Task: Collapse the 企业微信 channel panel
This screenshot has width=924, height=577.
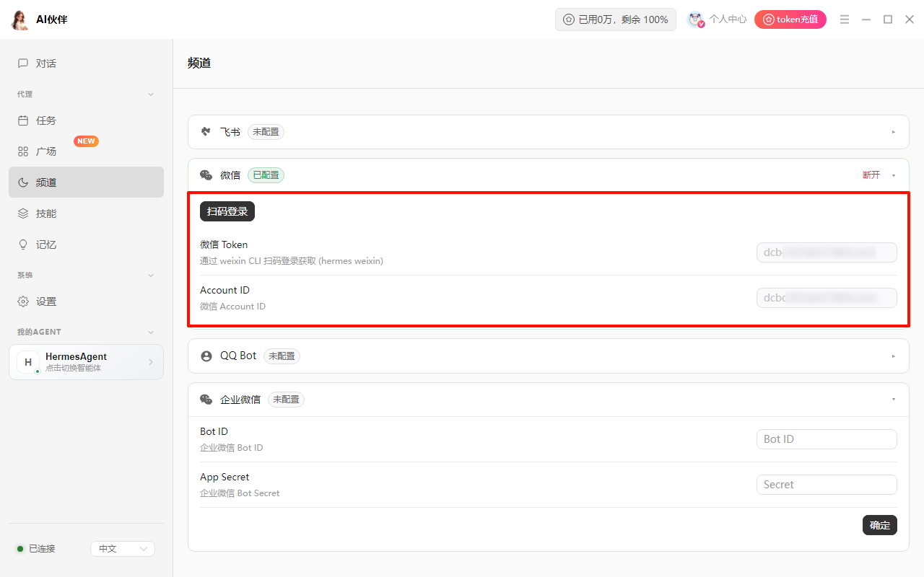Action: point(893,400)
